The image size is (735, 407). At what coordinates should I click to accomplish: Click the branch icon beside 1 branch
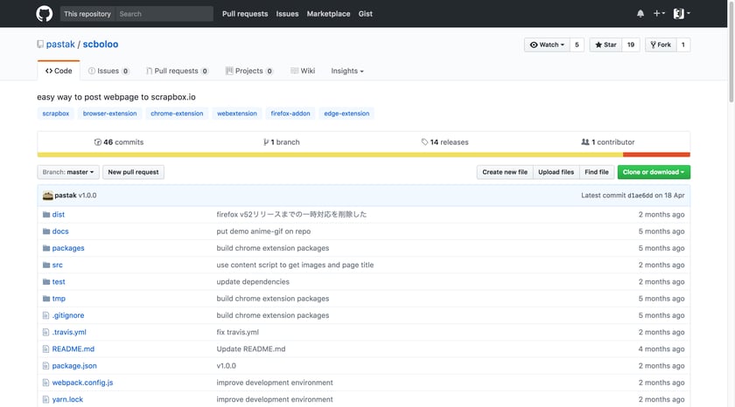[266, 142]
